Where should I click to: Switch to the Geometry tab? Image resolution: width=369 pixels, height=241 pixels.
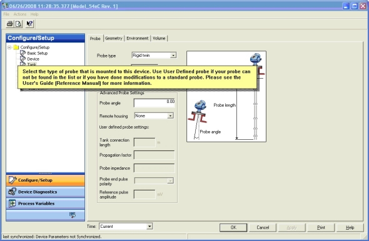[x=114, y=38]
